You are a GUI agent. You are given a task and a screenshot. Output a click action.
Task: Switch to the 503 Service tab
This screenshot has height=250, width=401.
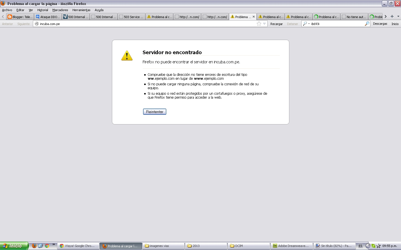[x=131, y=17]
